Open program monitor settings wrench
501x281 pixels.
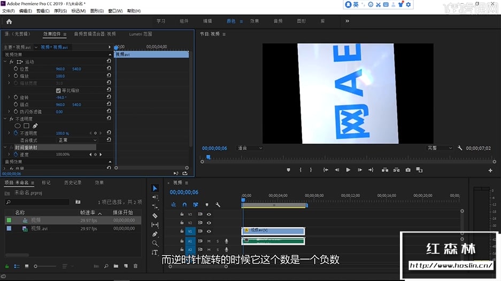460,148
